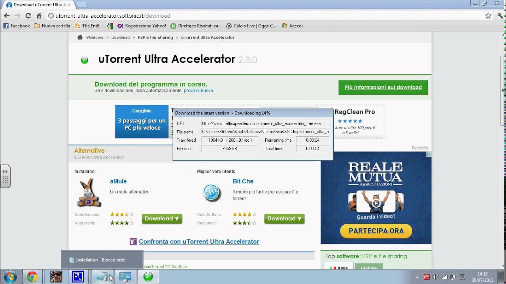Play the Reale Mutua ad video

click(x=376, y=203)
